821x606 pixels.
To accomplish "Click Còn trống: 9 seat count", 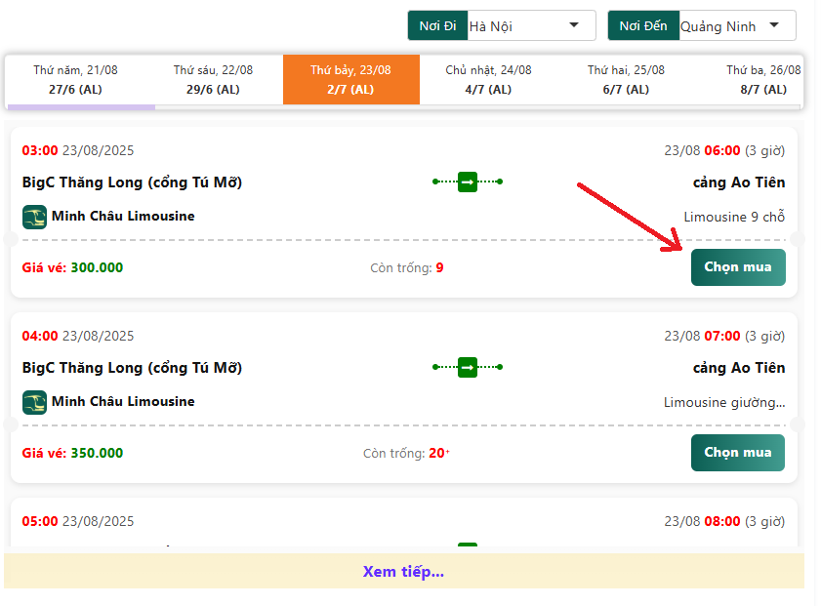I will coord(407,268).
